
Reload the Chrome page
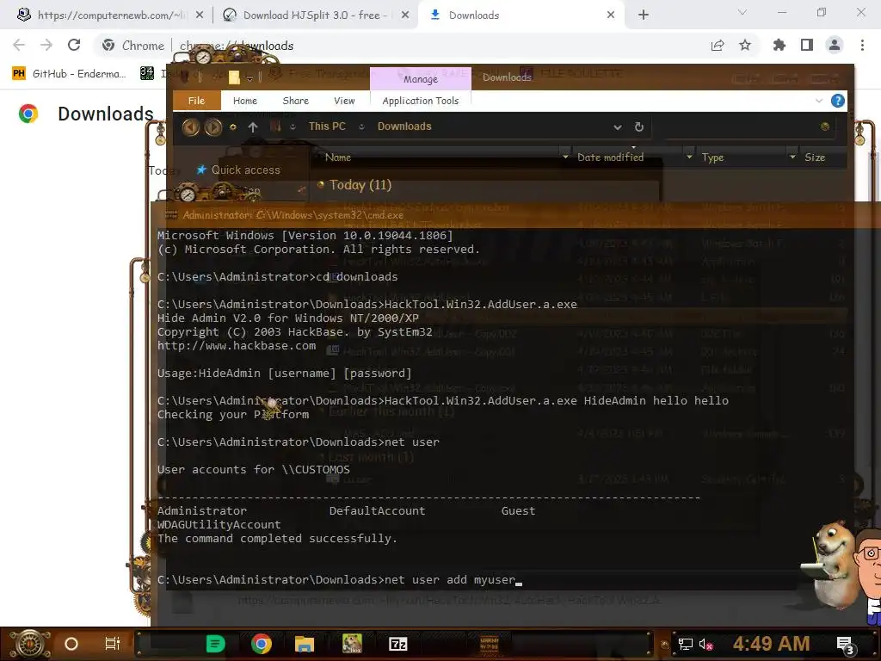coord(74,45)
